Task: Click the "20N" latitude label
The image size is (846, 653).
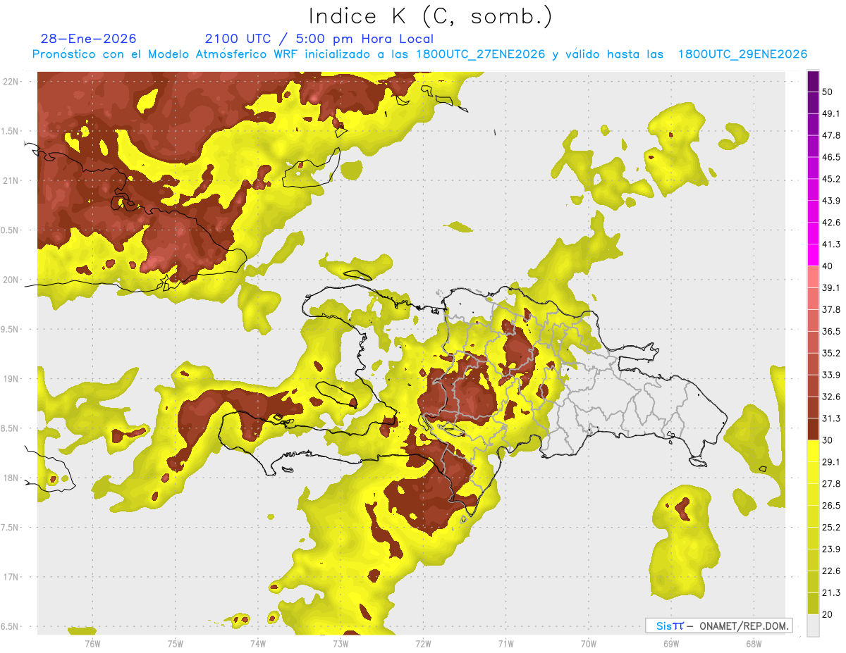Action: pos(12,280)
